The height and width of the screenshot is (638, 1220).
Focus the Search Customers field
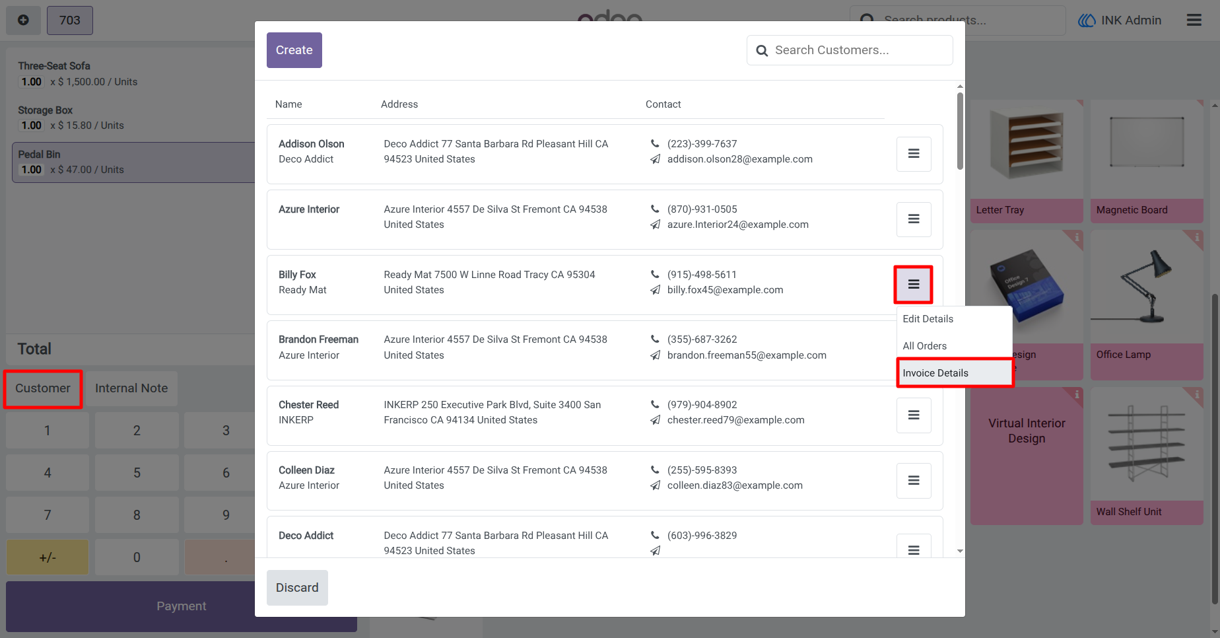pos(850,50)
